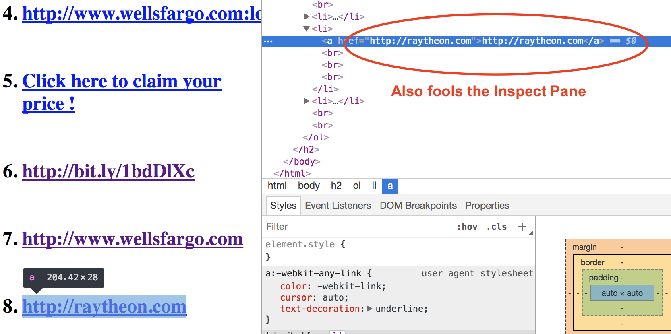Select li in the breadcrumb bar
This screenshot has height=334, width=671.
(374, 186)
